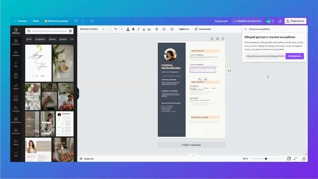Duplicate the page with copy icon

coord(217,39)
